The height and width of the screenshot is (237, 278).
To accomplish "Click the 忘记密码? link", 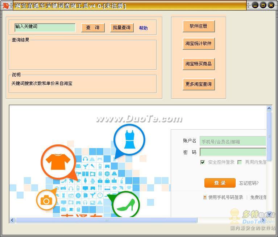I will (x=249, y=183).
